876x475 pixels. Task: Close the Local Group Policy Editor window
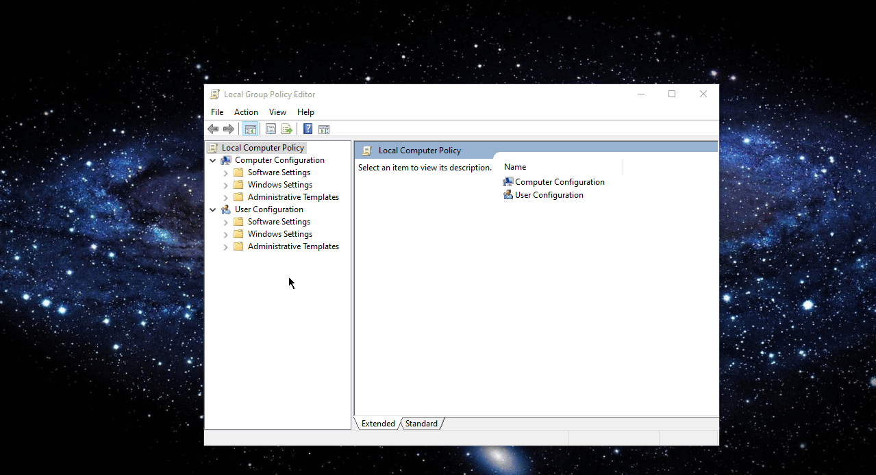coord(703,94)
